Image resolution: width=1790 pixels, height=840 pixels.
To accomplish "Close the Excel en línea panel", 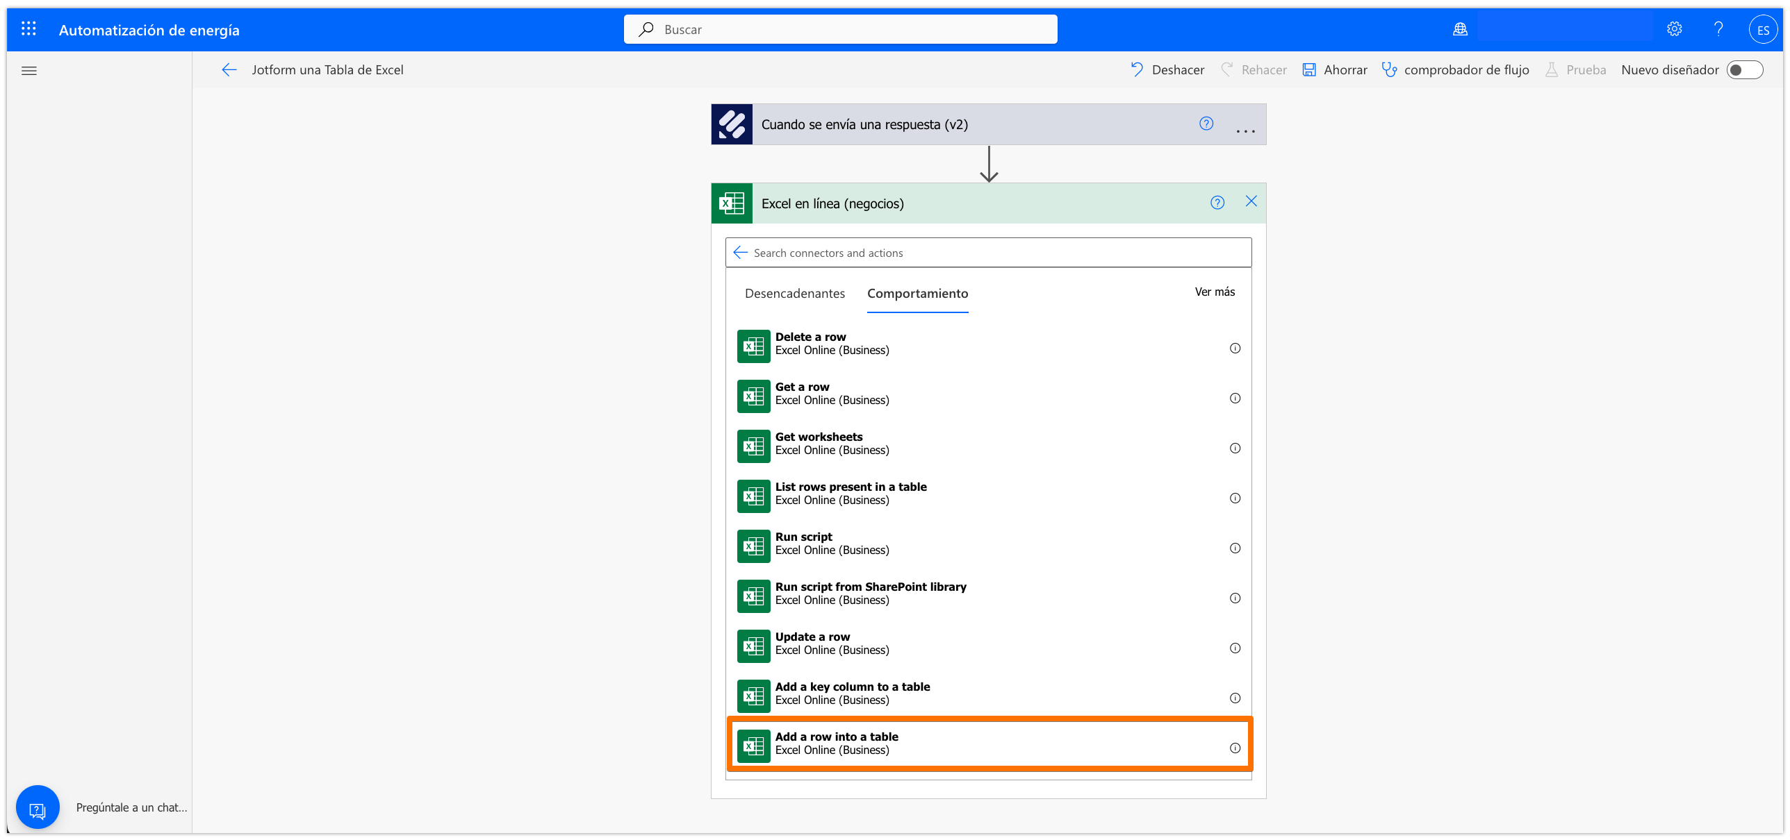I will click(1251, 201).
